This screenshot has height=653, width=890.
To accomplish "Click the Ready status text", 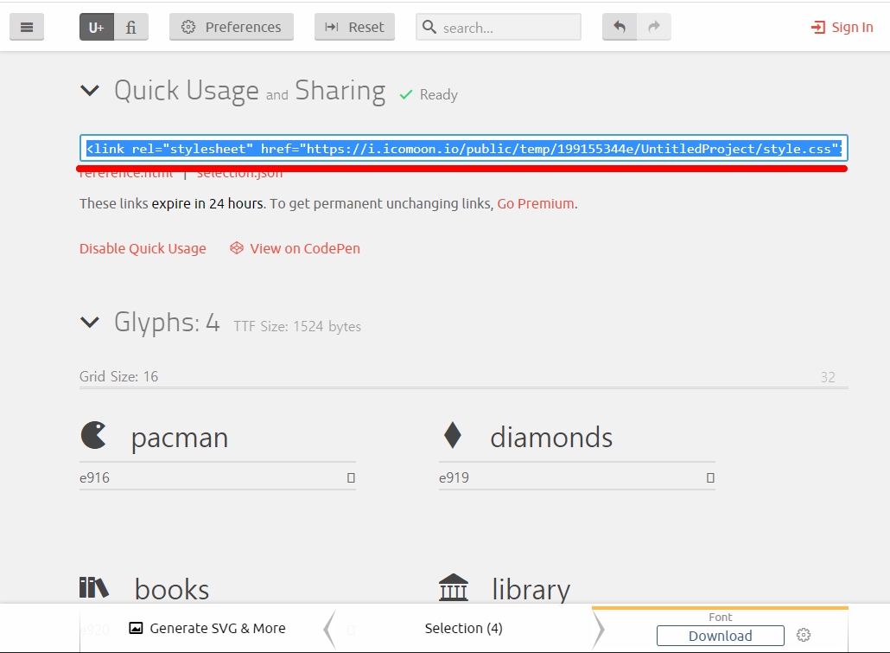I will click(439, 95).
